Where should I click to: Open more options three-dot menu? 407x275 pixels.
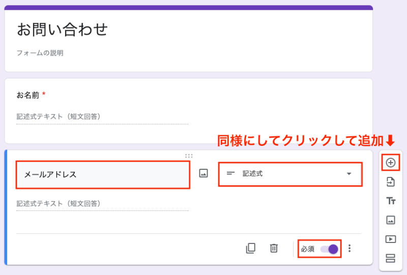[x=350, y=249]
